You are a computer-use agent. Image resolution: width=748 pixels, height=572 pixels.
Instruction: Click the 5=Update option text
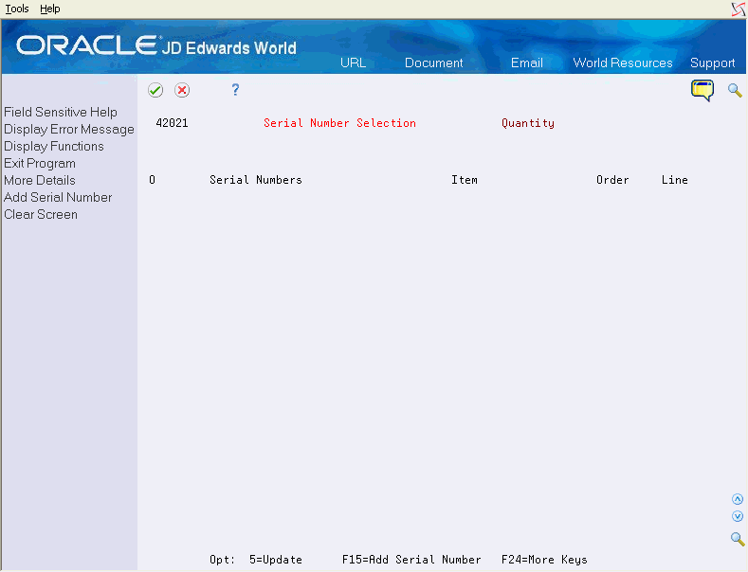pos(276,560)
